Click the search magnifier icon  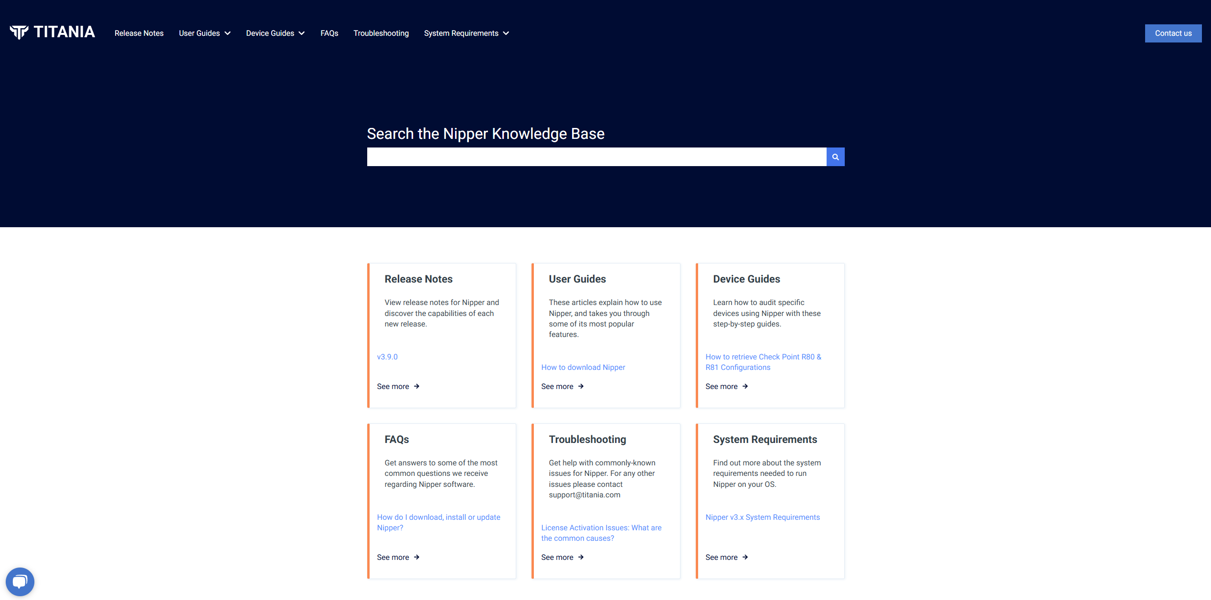[x=835, y=157]
